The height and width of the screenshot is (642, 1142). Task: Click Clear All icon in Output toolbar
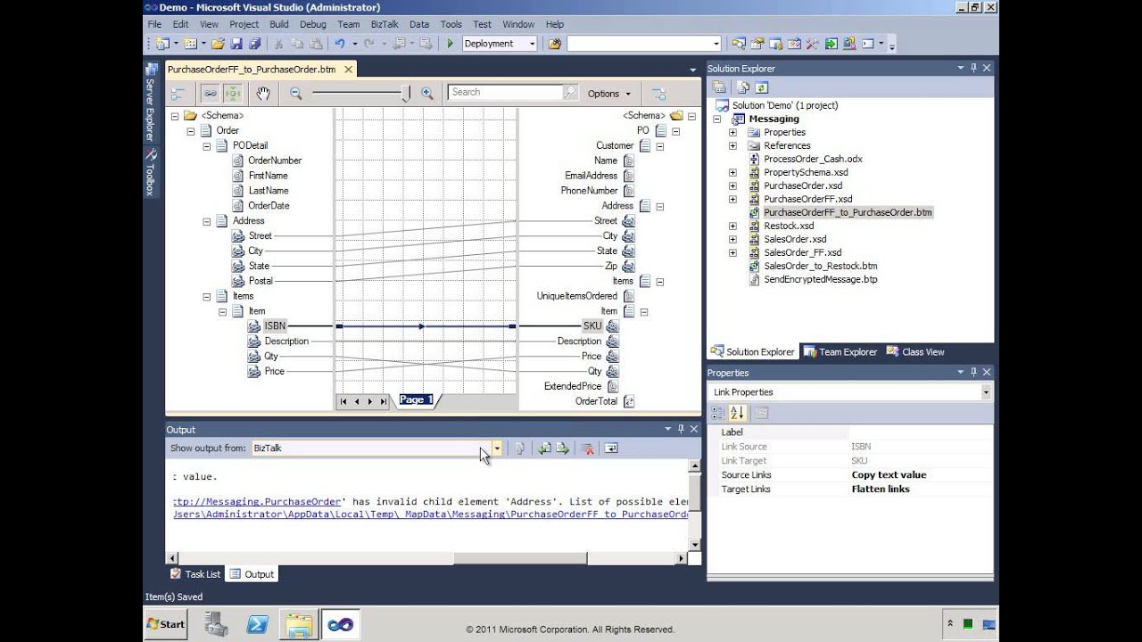(x=587, y=449)
